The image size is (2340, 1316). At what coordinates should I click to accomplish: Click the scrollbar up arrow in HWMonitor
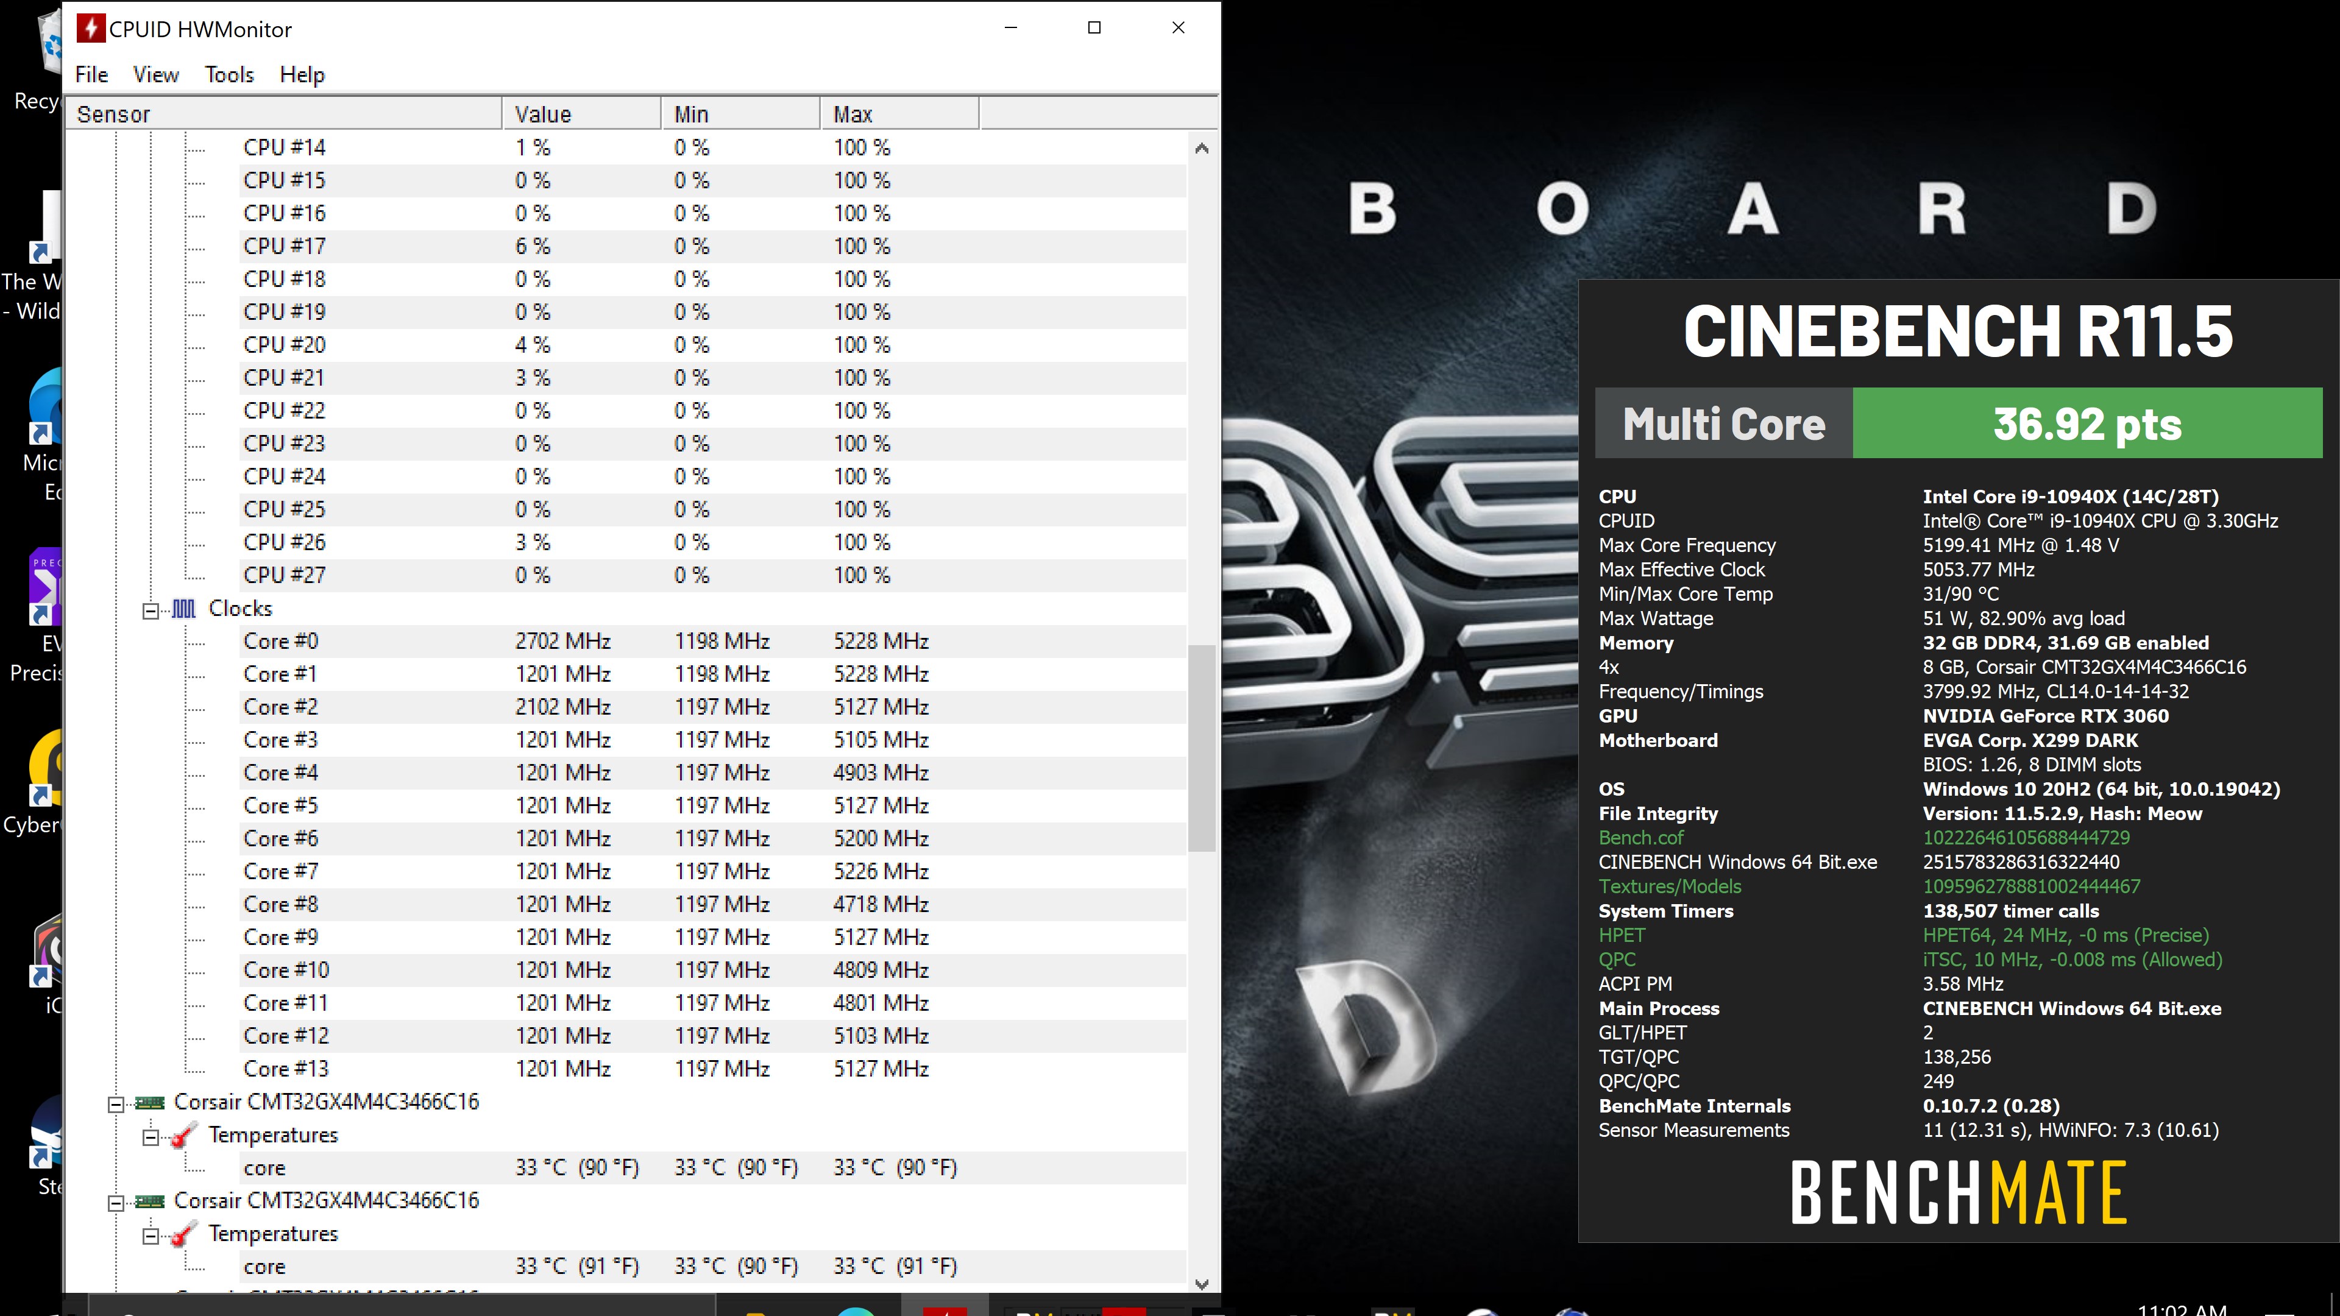point(1202,148)
